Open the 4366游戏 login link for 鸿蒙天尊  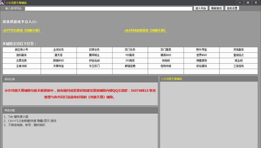[x=145, y=30]
